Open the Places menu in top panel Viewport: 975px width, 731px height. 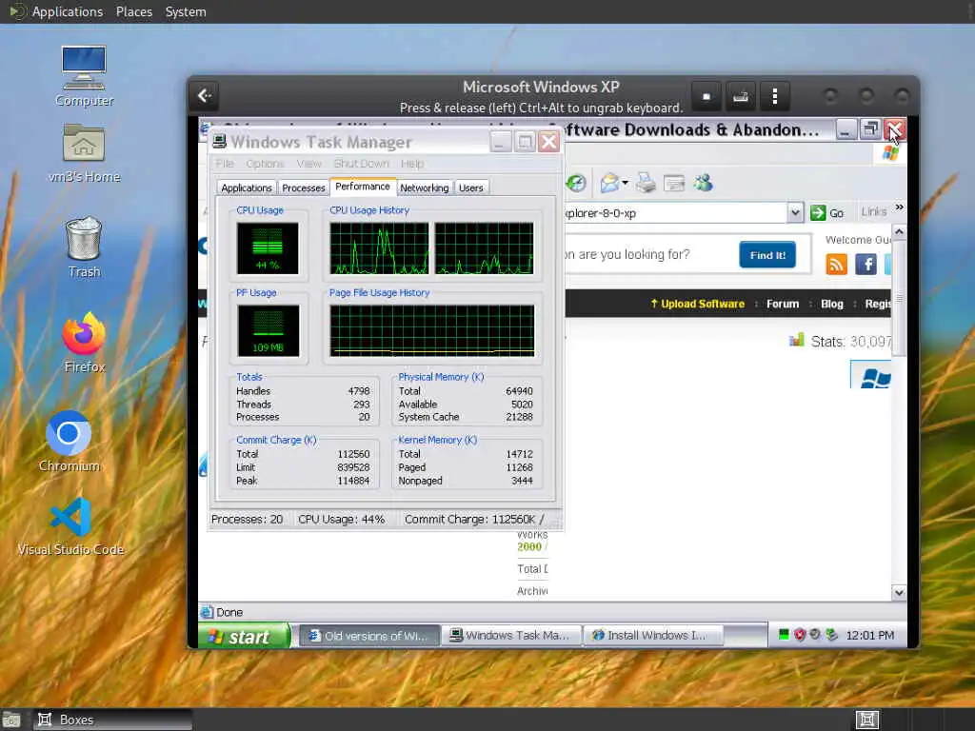click(133, 11)
